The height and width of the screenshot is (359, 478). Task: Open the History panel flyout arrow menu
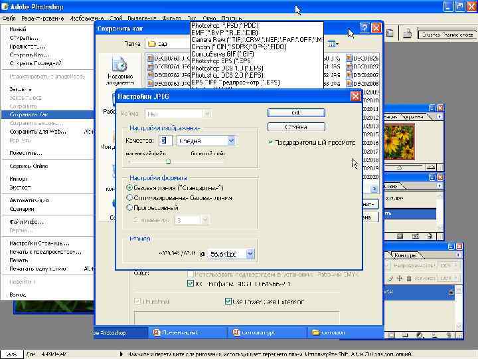(x=439, y=185)
